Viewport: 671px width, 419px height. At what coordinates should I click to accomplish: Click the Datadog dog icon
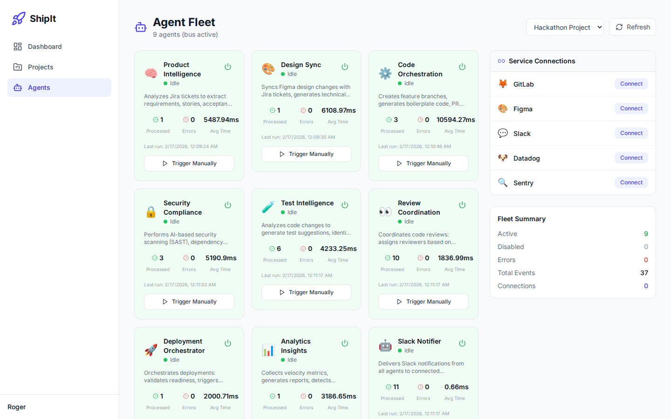pos(503,158)
